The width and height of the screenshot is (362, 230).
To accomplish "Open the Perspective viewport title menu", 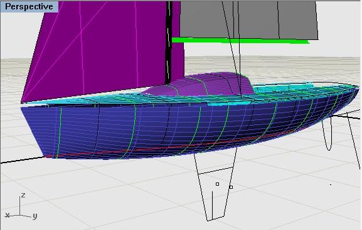I will point(29,6).
